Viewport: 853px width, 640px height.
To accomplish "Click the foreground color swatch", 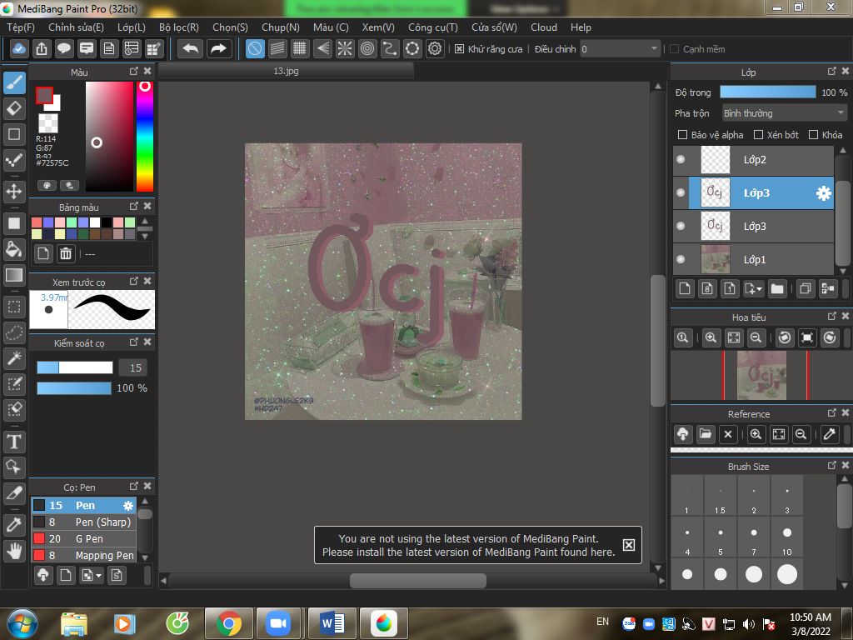I will point(45,96).
